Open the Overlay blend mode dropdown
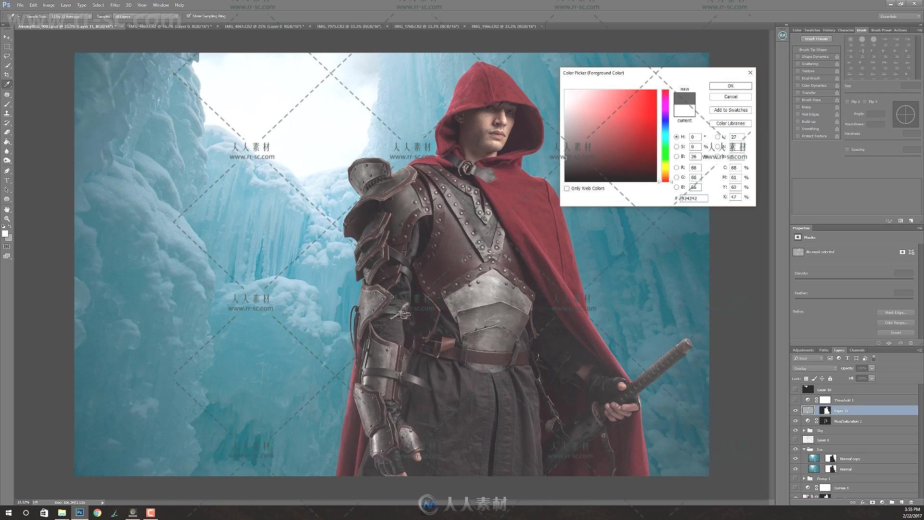924x520 pixels. (815, 368)
